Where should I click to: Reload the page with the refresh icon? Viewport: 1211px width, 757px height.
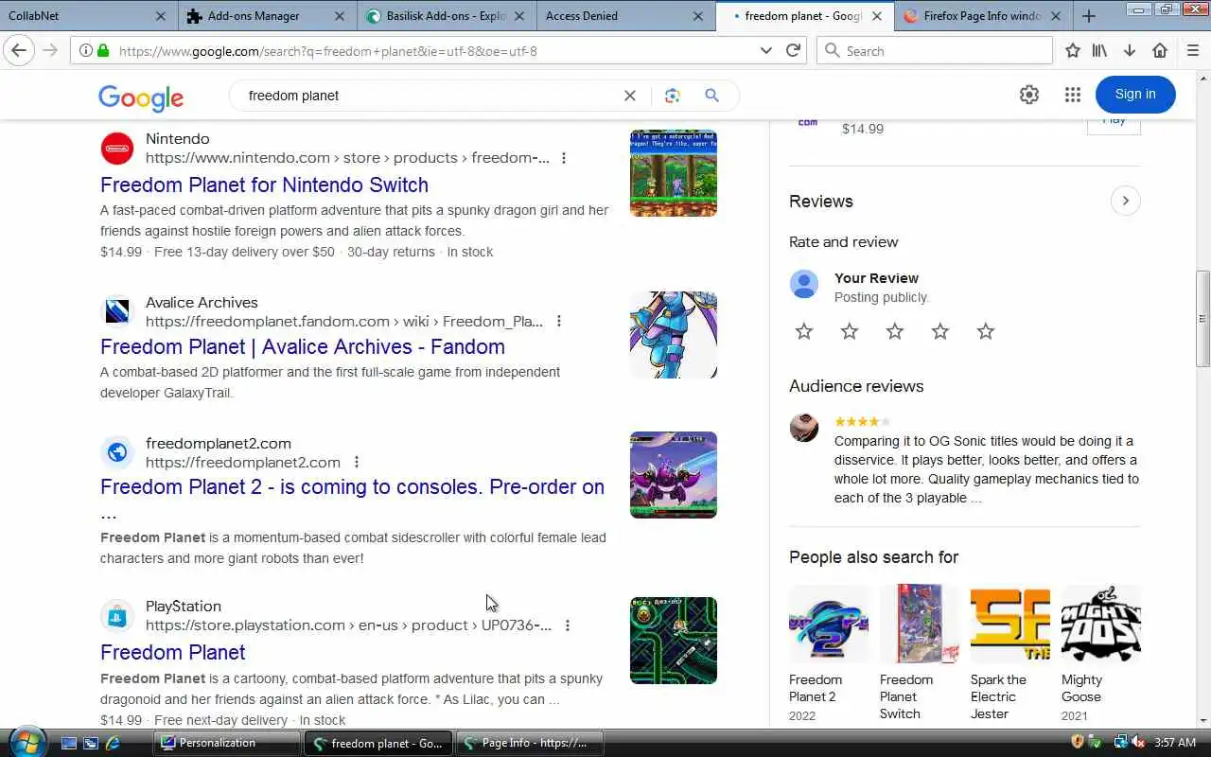pyautogui.click(x=793, y=50)
